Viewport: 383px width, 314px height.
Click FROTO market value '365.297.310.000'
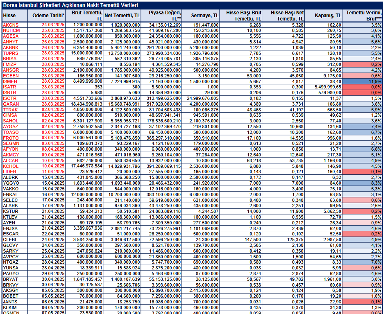point(164,138)
